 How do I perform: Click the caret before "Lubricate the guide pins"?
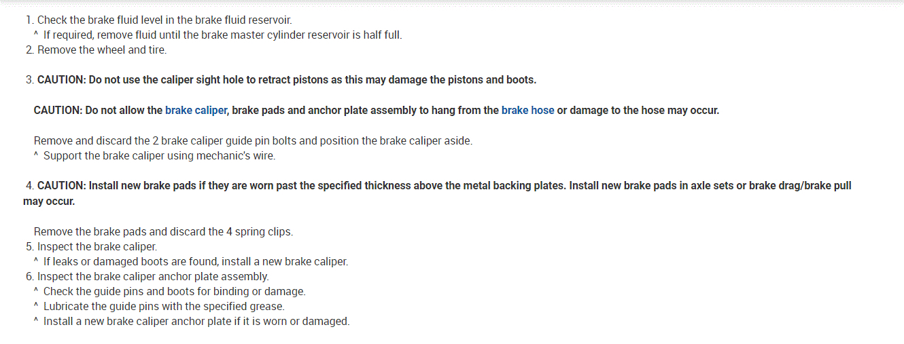click(35, 306)
